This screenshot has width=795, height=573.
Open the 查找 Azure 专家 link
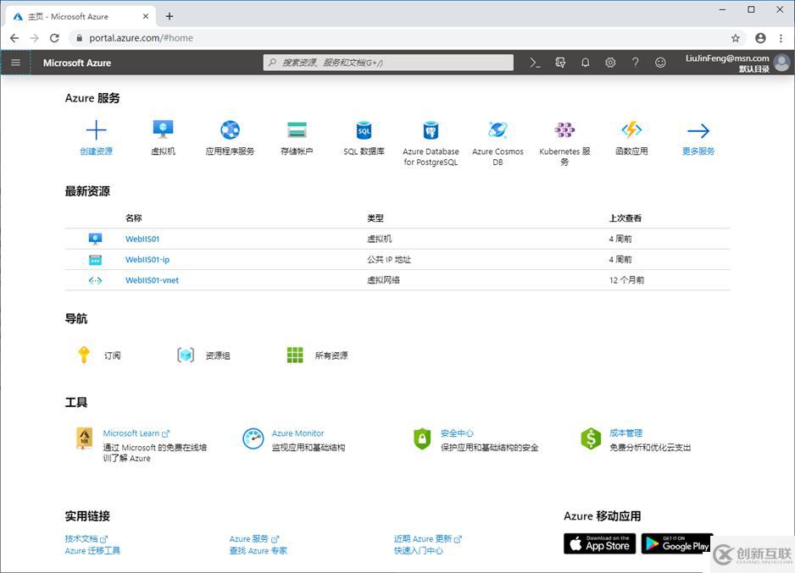(258, 551)
